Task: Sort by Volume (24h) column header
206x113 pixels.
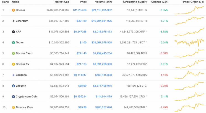Action: (103, 2)
